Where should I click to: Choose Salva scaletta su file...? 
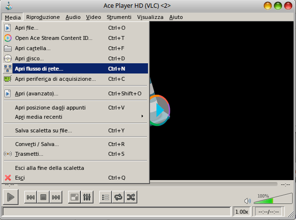click(75, 130)
